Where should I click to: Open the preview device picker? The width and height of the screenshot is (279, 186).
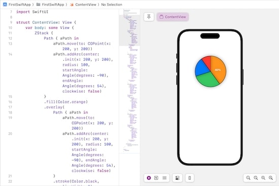coord(190,178)
